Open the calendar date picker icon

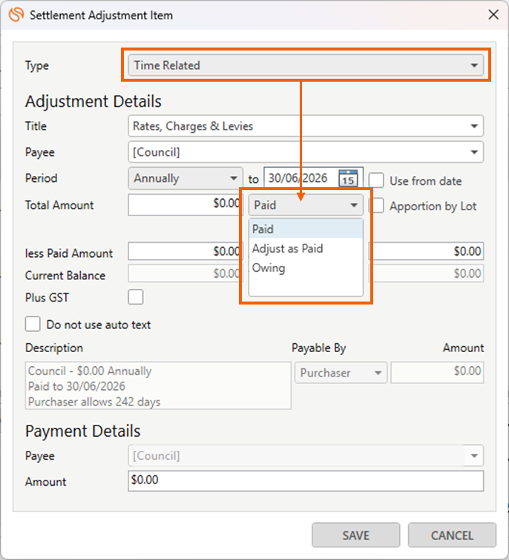(x=348, y=179)
